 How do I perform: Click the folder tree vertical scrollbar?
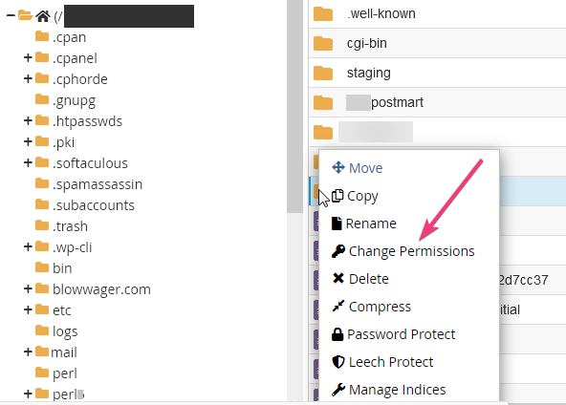(294, 106)
